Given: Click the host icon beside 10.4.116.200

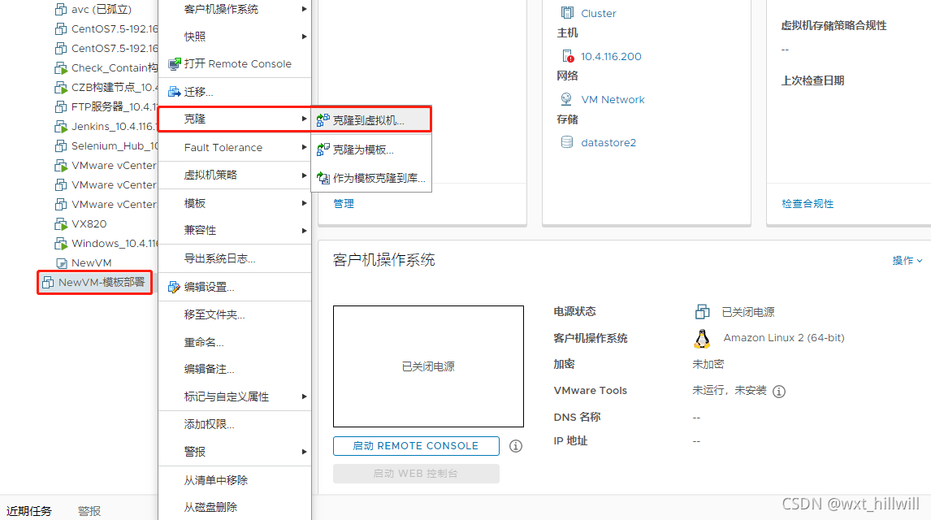Looking at the screenshot, I should click(x=568, y=56).
